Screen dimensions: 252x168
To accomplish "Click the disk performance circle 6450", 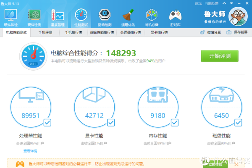I will [222, 107].
